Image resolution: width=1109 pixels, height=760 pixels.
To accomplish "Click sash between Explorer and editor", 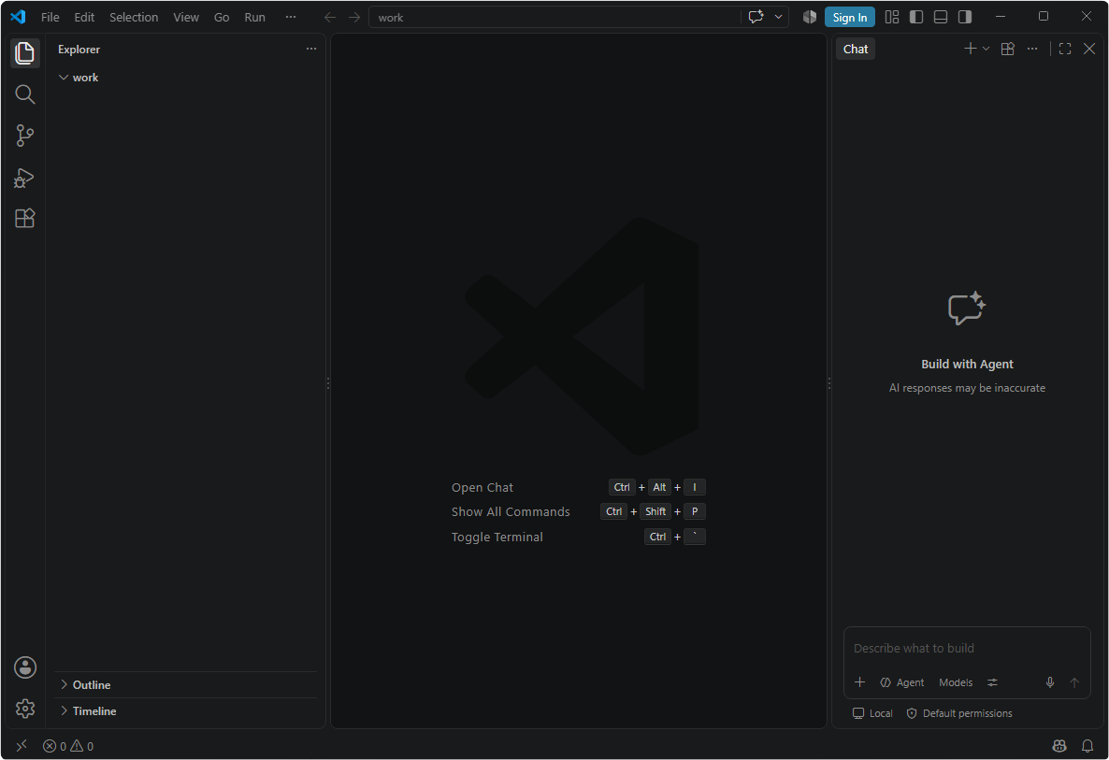I will [x=328, y=382].
